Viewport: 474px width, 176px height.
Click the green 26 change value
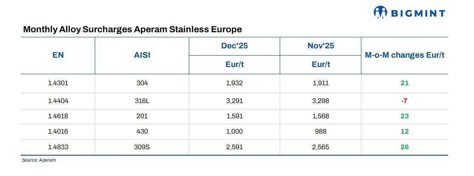[x=404, y=147]
